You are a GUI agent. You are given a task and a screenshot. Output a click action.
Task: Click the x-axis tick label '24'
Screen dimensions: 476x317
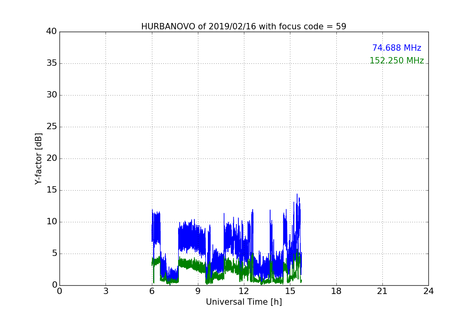tap(428, 291)
